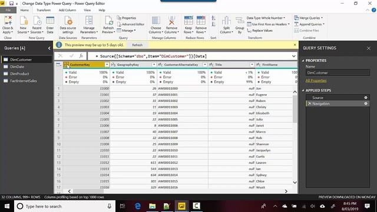Open the Title column filter dropdown
Viewport: 377px width, 212px height.
coord(252,65)
